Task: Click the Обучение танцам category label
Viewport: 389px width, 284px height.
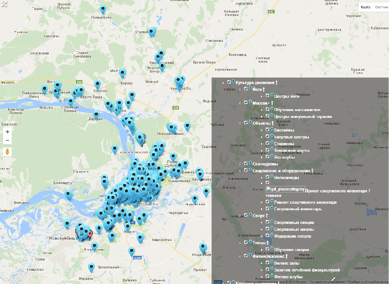Action: [x=291, y=249]
